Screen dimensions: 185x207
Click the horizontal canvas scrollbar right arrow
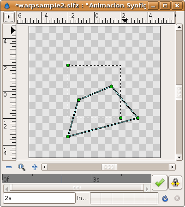click(173, 167)
